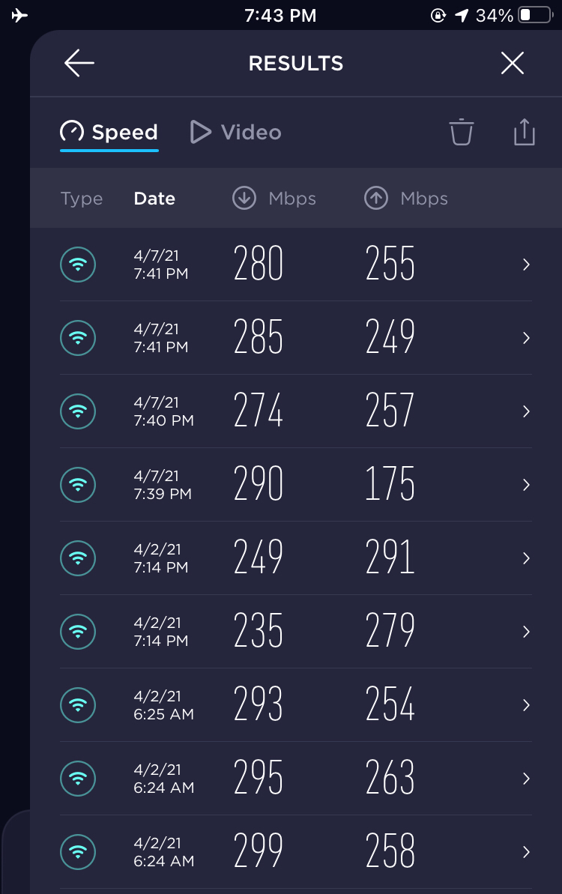The image size is (562, 894).
Task: Switch to the Speed tab
Action: [x=109, y=133]
